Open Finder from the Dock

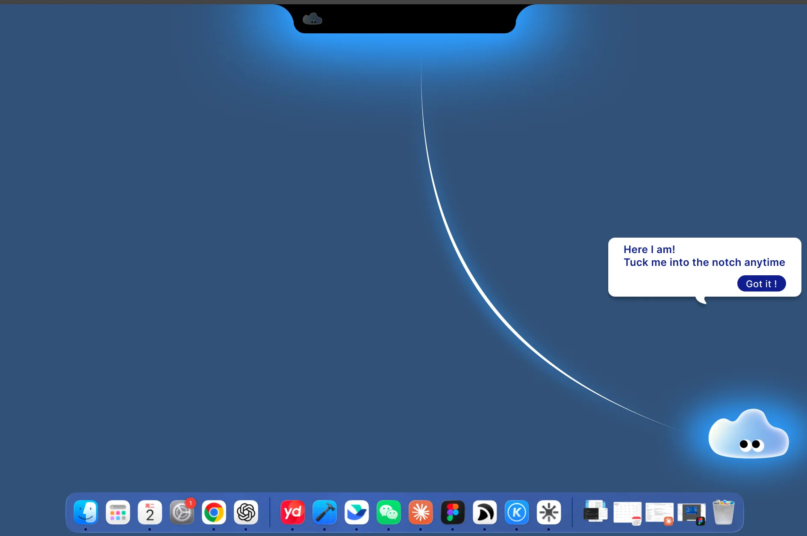tap(86, 512)
